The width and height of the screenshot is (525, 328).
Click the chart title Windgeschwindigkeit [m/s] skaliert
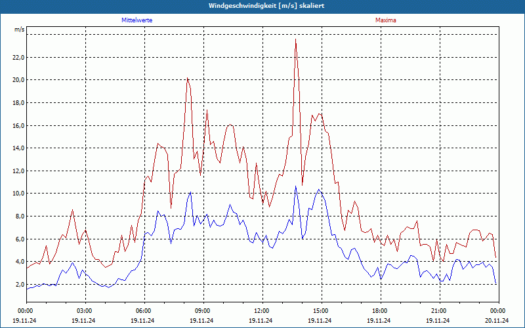(x=266, y=6)
